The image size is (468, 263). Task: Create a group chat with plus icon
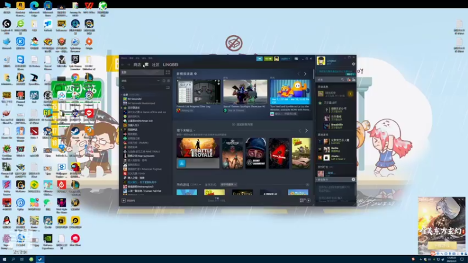pyautogui.click(x=353, y=179)
